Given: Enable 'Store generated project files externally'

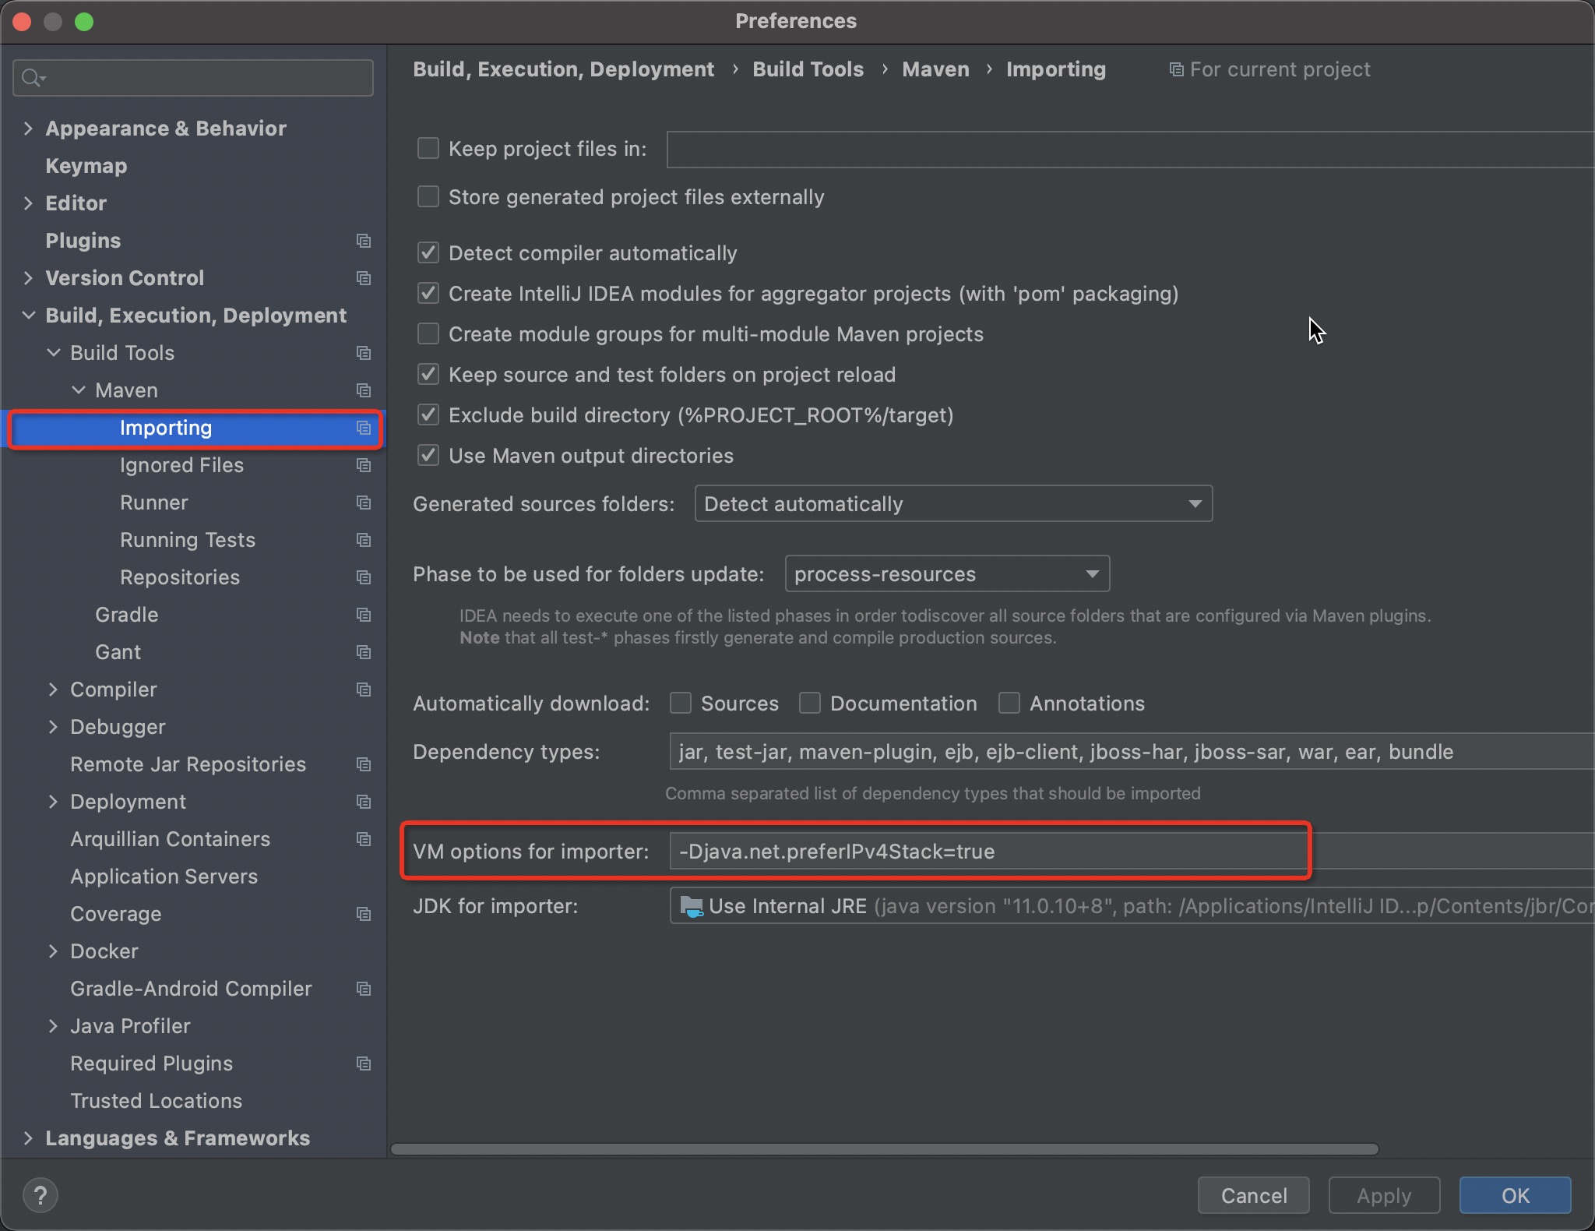Looking at the screenshot, I should pos(428,196).
